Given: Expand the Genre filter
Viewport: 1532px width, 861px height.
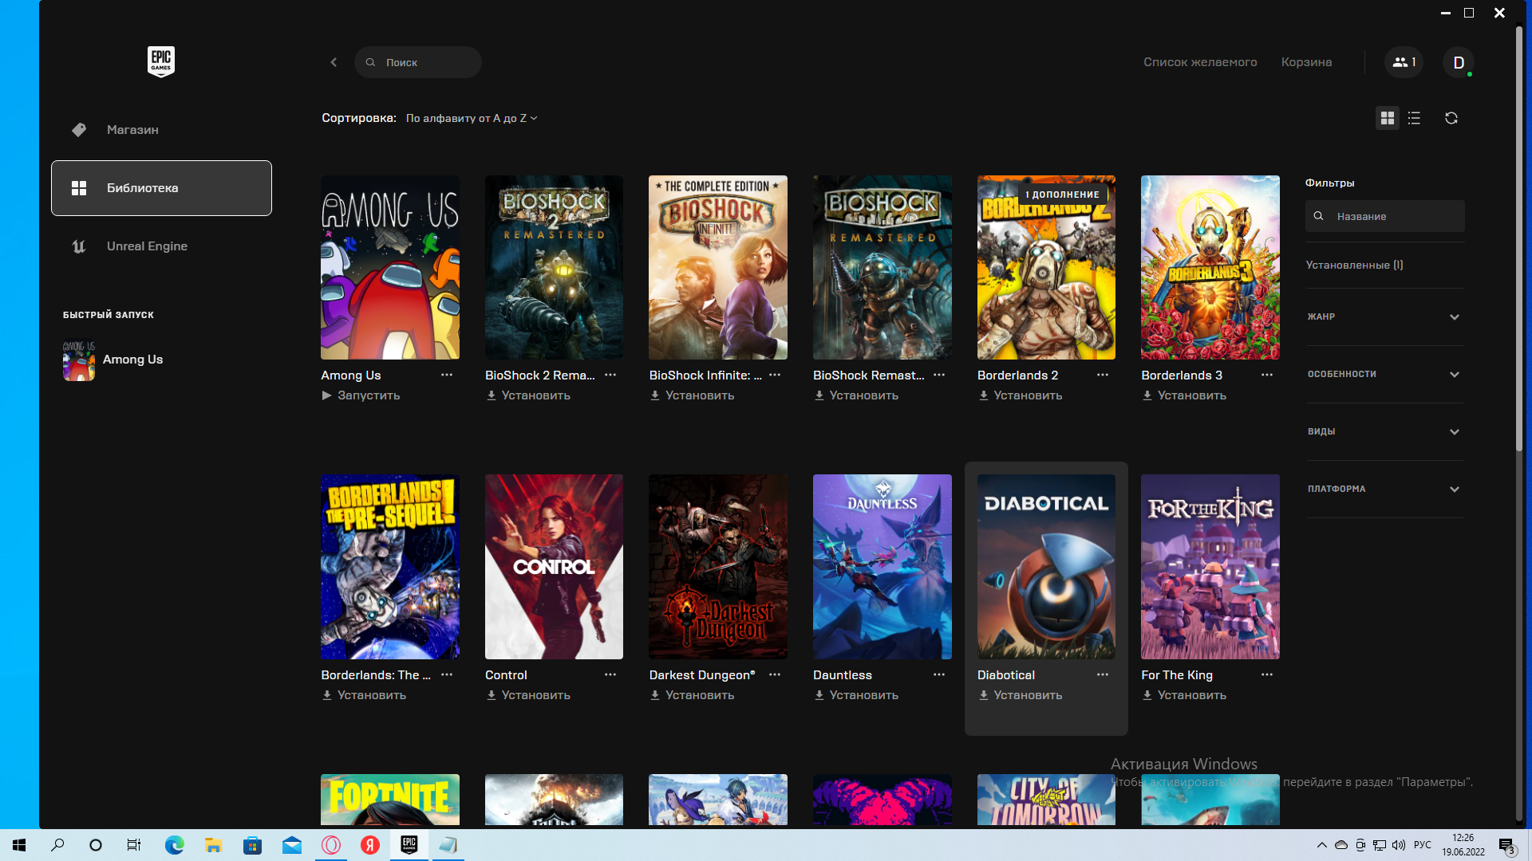Looking at the screenshot, I should (1384, 316).
